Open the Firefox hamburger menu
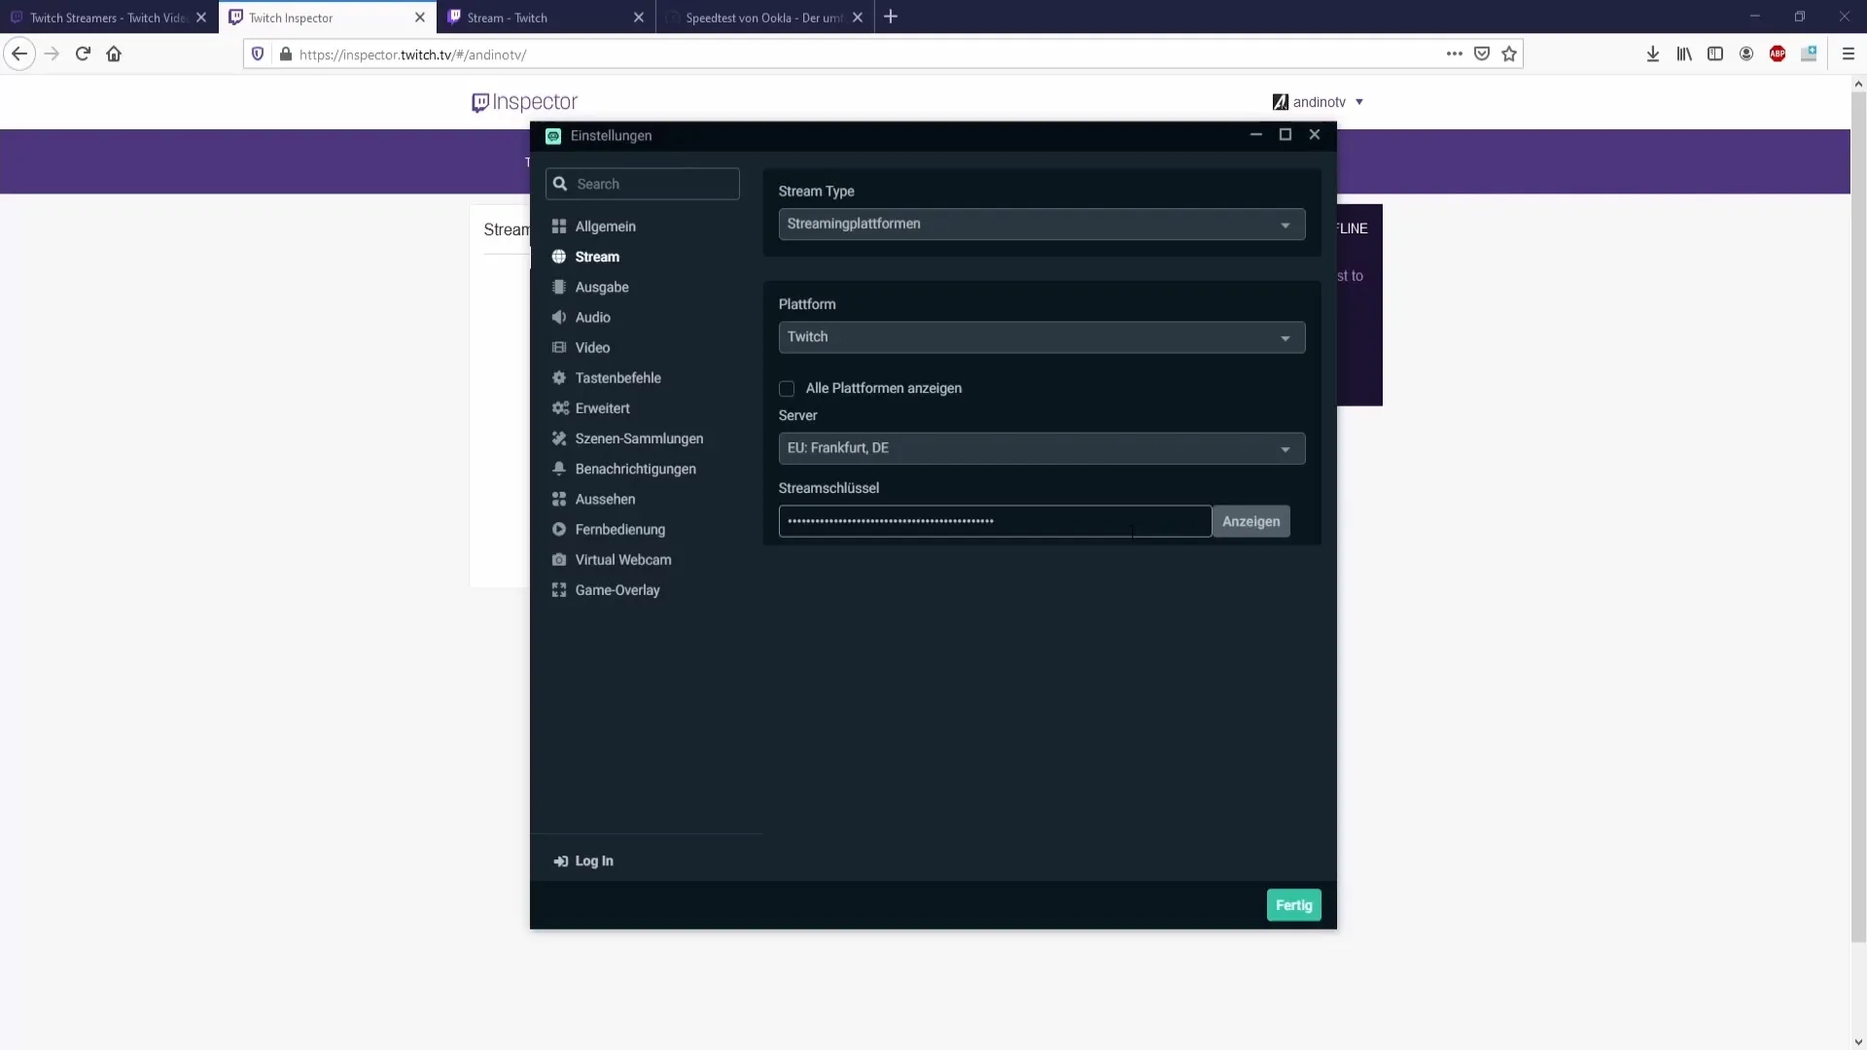The height and width of the screenshot is (1050, 1867). pos(1849,54)
